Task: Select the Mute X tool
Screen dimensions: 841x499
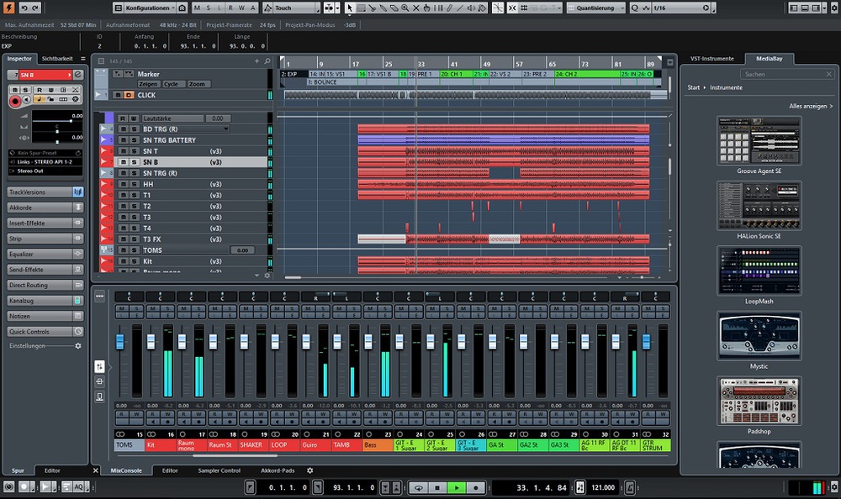Action: (x=416, y=8)
